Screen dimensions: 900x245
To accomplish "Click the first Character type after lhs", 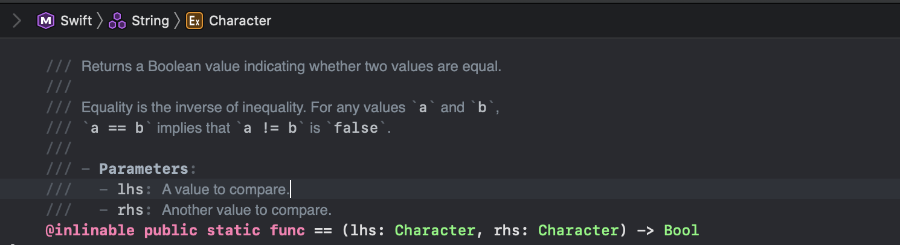I will point(435,231).
